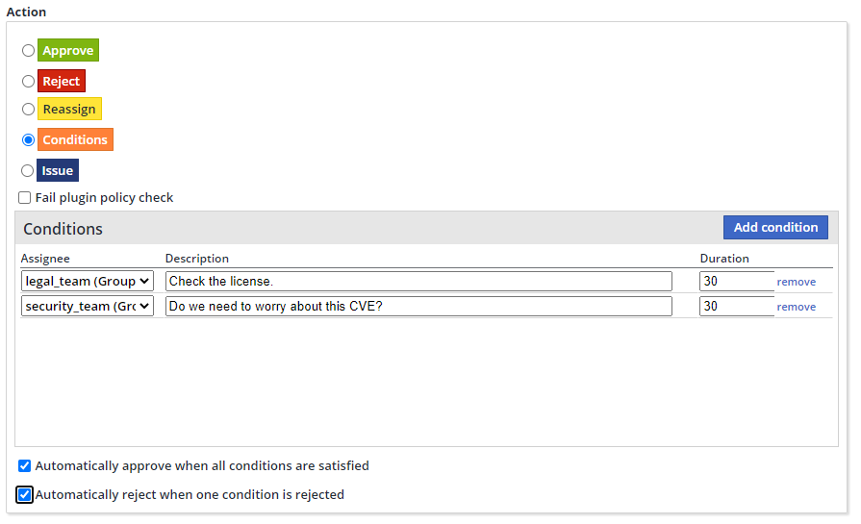Click the dark blue Issue label
The width and height of the screenshot is (861, 524).
tap(58, 171)
